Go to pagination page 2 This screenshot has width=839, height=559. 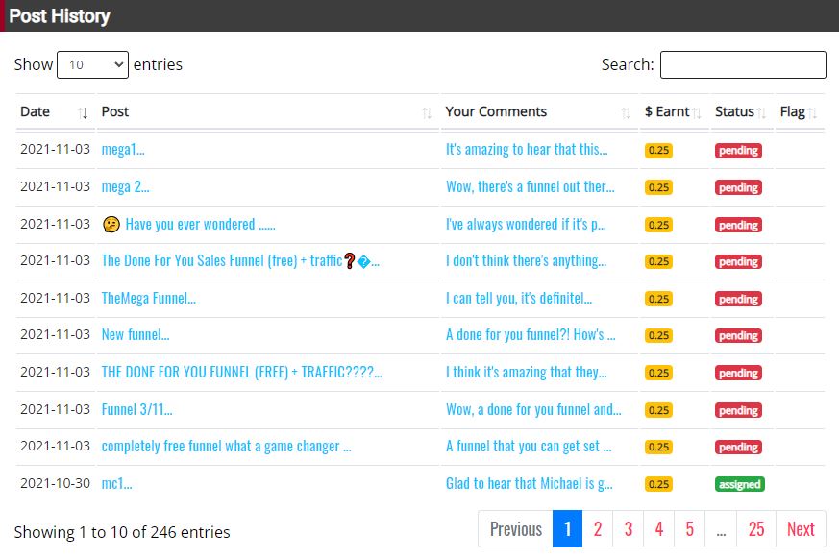click(598, 529)
